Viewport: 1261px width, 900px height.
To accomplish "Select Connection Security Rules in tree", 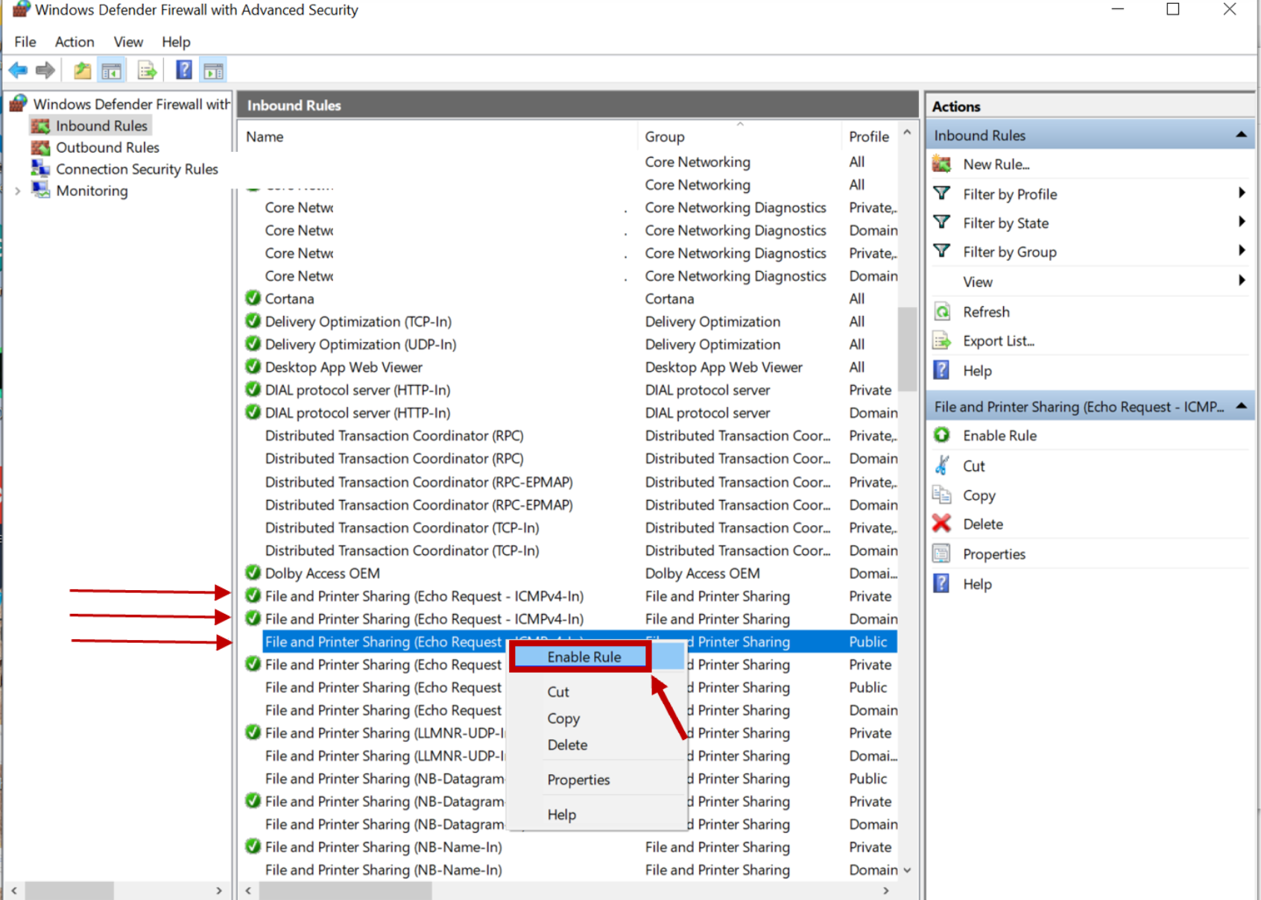I will [x=137, y=168].
